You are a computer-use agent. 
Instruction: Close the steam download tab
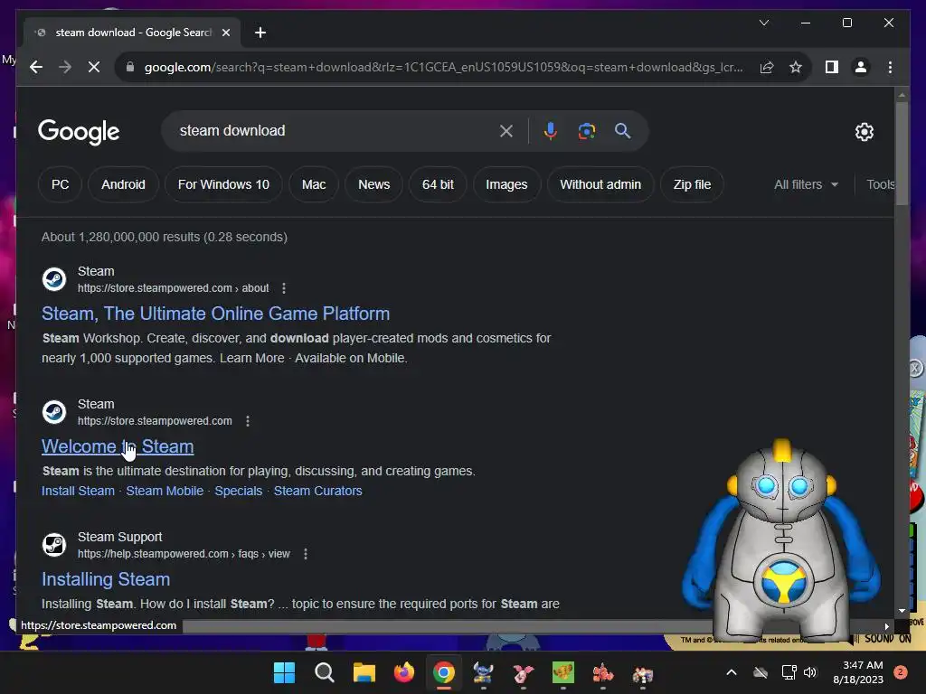(225, 33)
